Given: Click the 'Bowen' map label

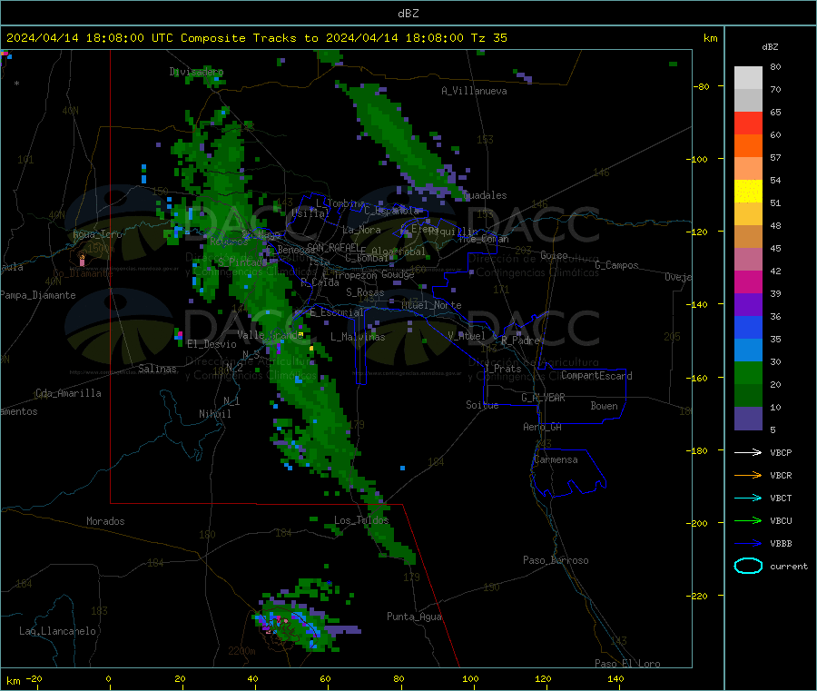Looking at the screenshot, I should click(604, 405).
